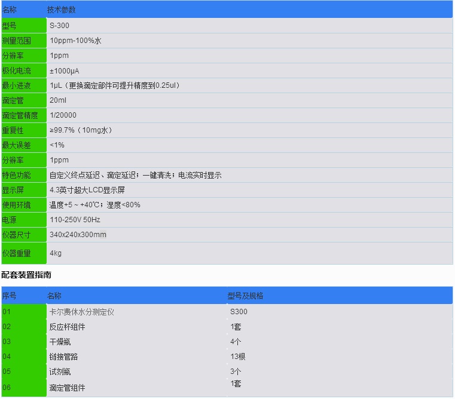Image resolution: width=455 pixels, height=399 pixels.
Task: Select the 20ml burette value
Action: (58, 100)
